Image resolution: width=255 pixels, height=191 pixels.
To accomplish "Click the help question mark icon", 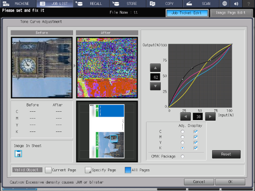I will click(249, 3).
